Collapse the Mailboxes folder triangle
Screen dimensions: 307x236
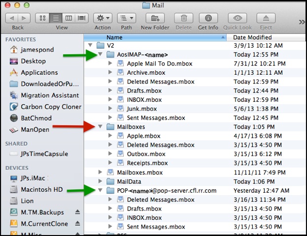(100, 126)
